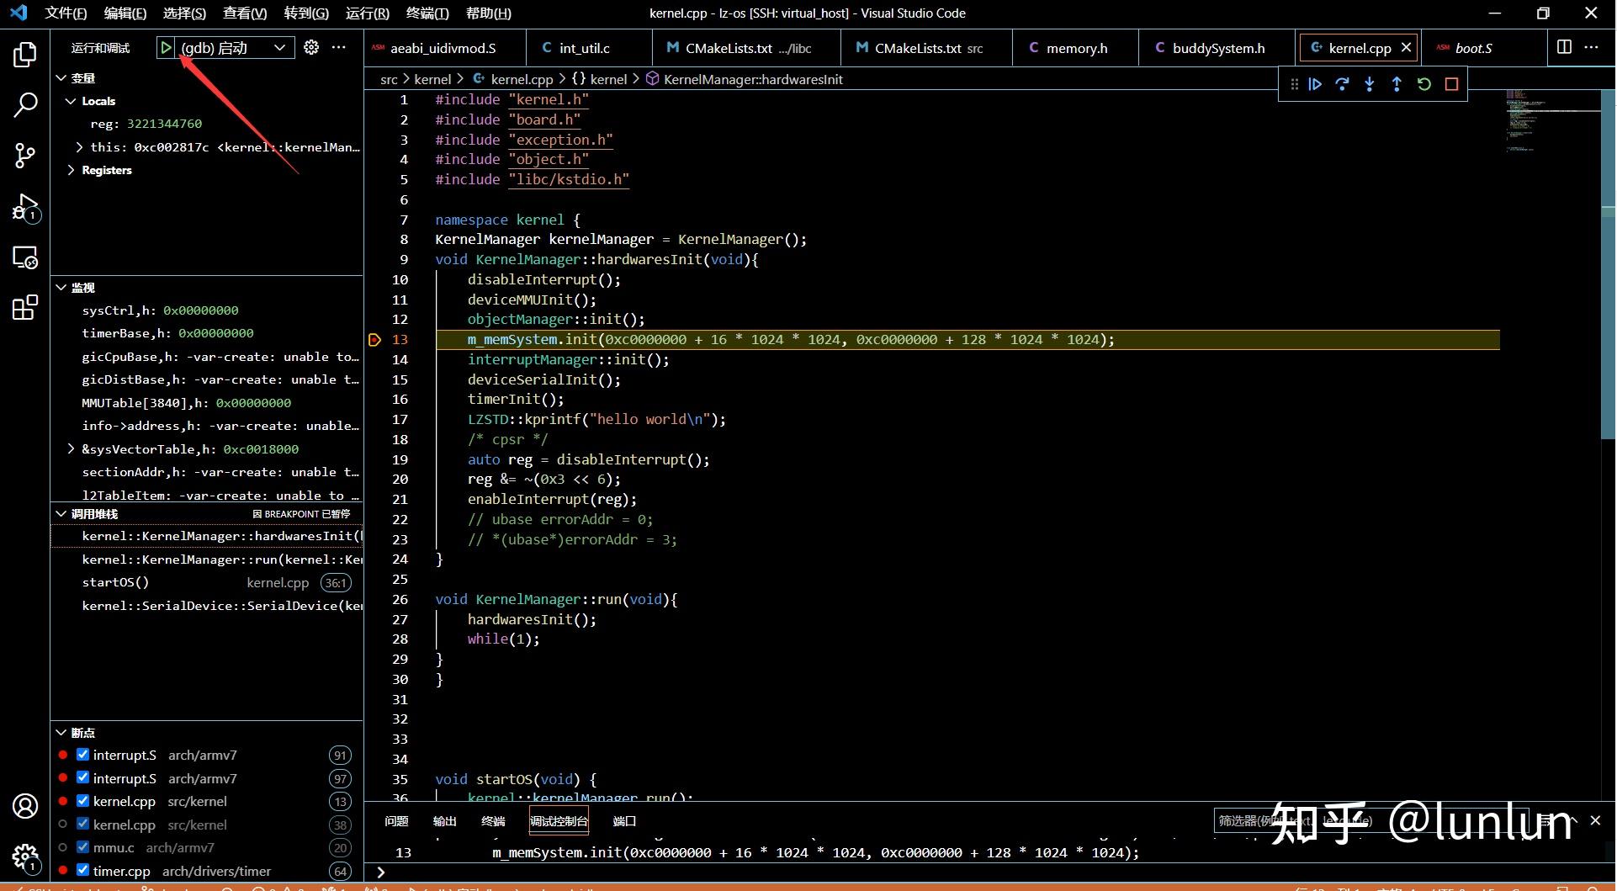Toggle interrupt.S breakpoint at line 91
The image size is (1617, 891).
click(x=82, y=755)
